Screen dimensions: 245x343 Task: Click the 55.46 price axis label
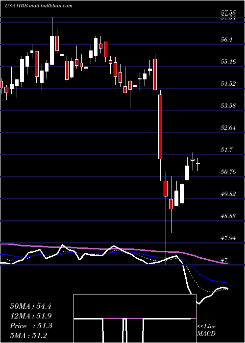coord(228,62)
